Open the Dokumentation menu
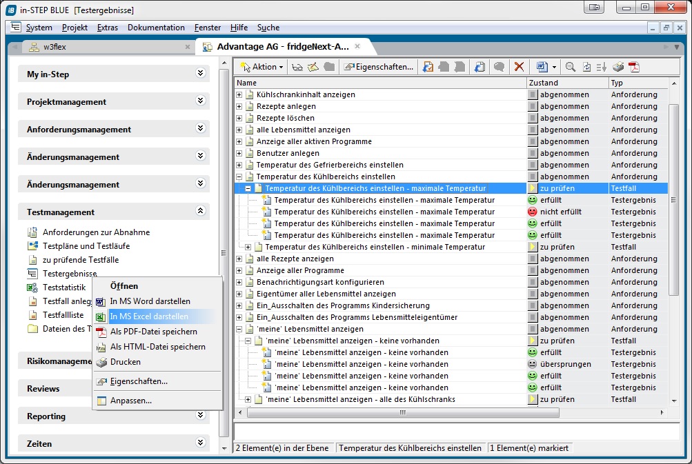 tap(156, 28)
